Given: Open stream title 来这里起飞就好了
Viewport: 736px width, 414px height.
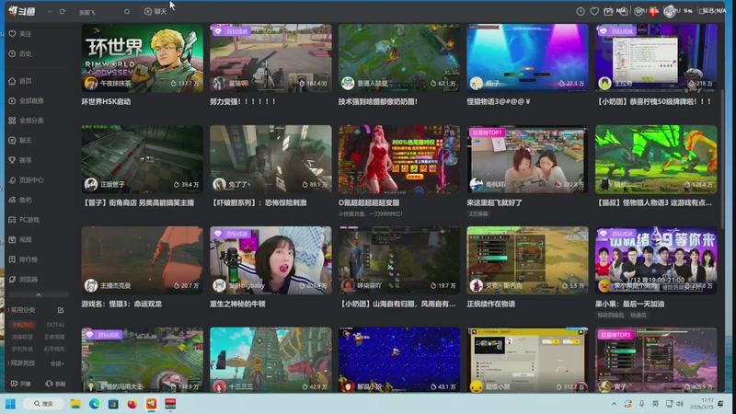Looking at the screenshot, I should (494, 202).
